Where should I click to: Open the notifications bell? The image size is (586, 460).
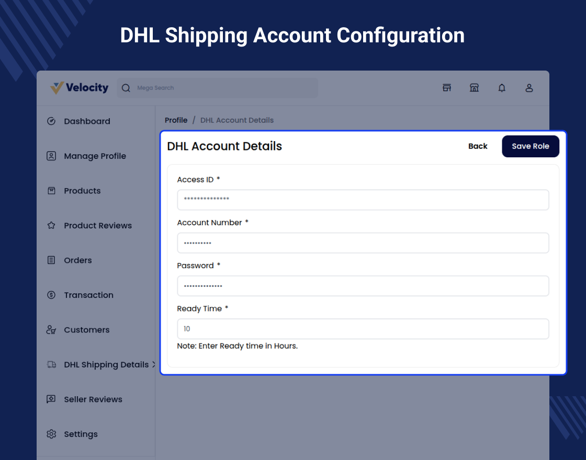tap(502, 88)
